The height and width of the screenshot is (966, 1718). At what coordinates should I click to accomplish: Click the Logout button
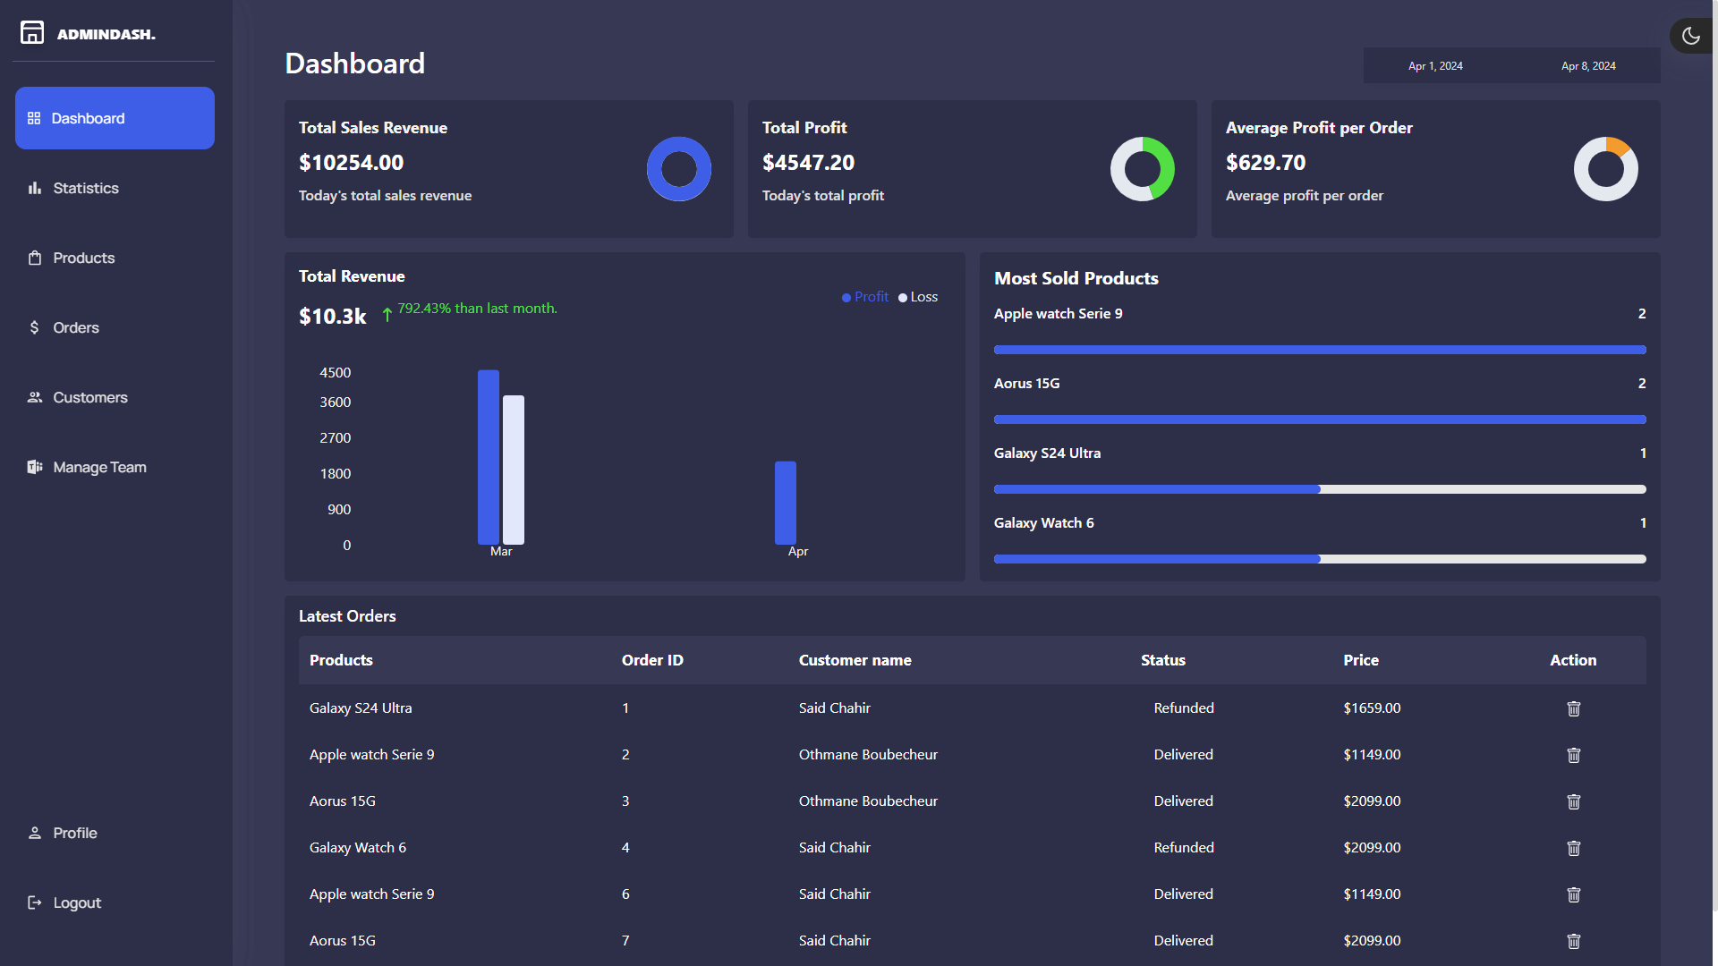76,902
